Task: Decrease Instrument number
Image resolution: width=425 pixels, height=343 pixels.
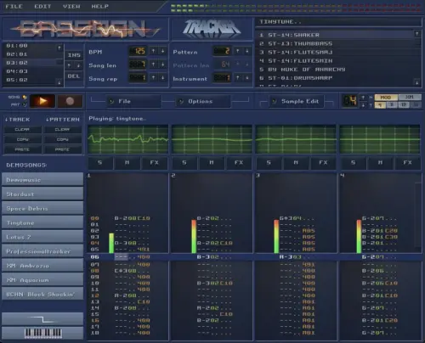Action: pyautogui.click(x=247, y=77)
